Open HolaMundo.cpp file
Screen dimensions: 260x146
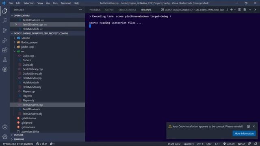point(48,78)
